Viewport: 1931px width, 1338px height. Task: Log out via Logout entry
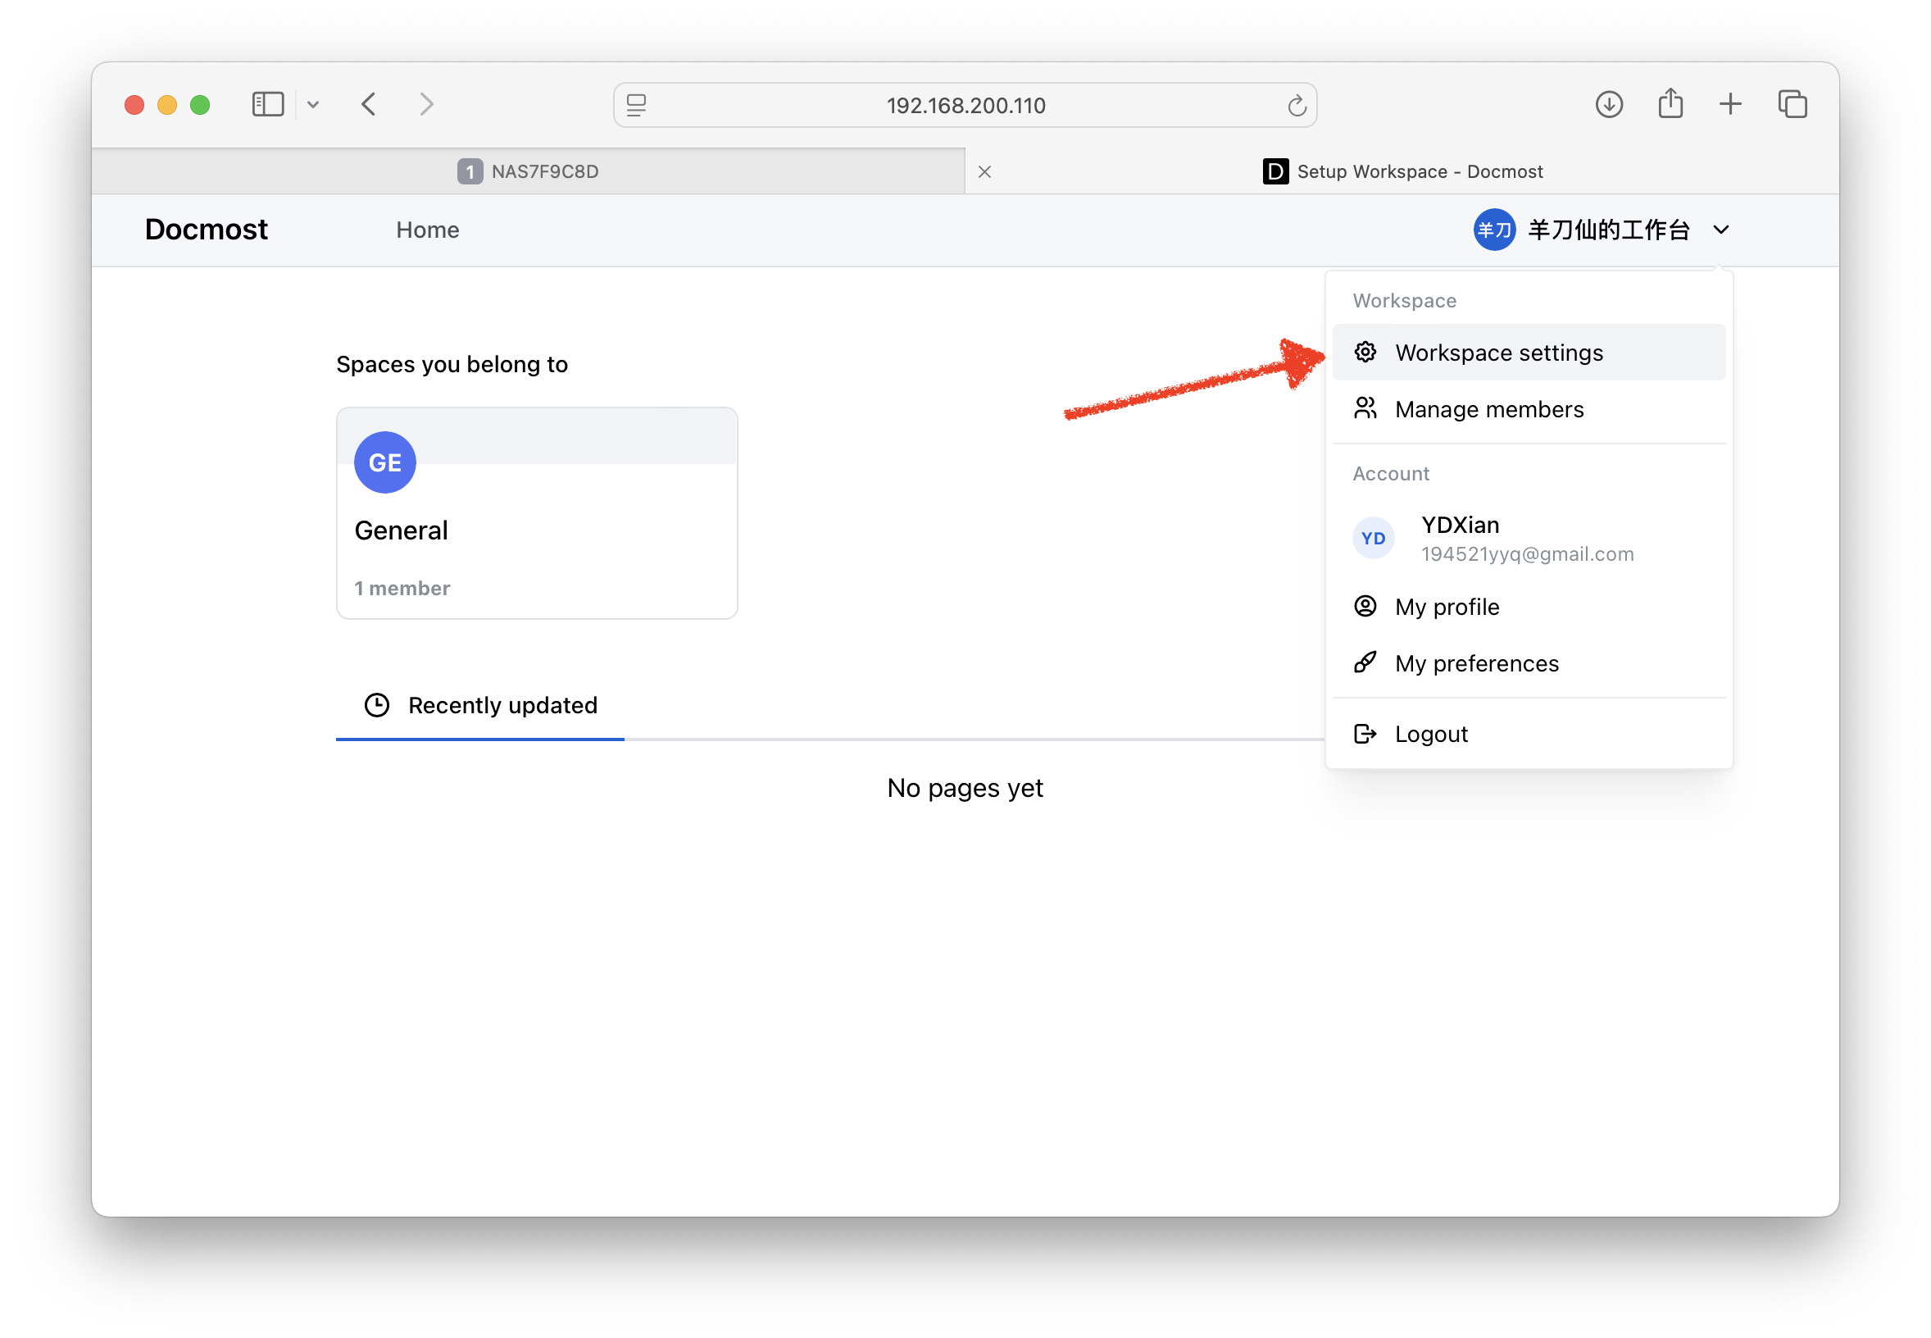tap(1528, 734)
